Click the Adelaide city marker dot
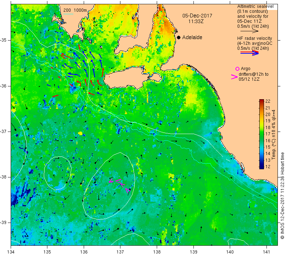 [x=179, y=37]
